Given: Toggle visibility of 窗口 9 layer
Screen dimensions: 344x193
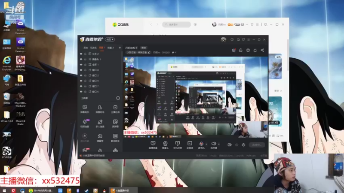Looking at the screenshot, I should [x=81, y=81].
